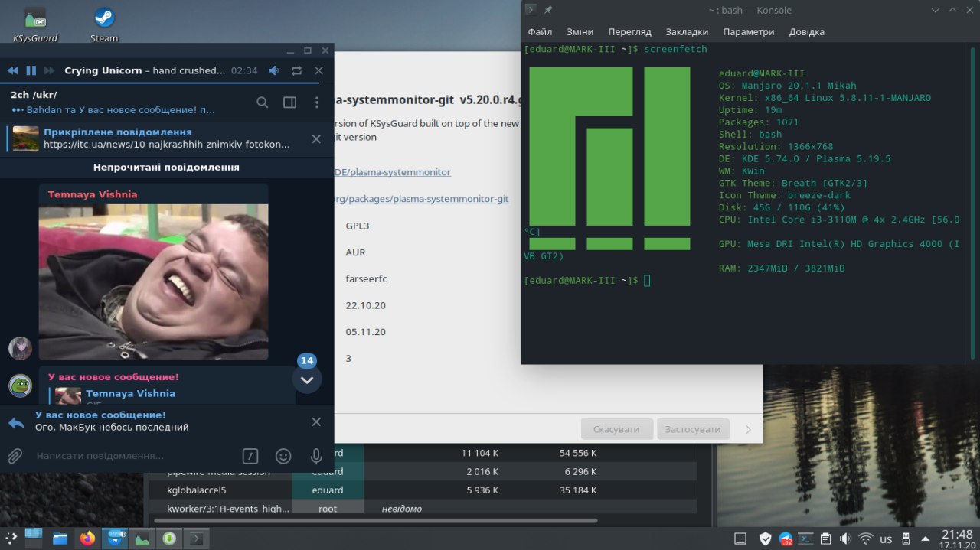
Task: Cancel the reply to У вас новое сообщение
Action: 316,421
